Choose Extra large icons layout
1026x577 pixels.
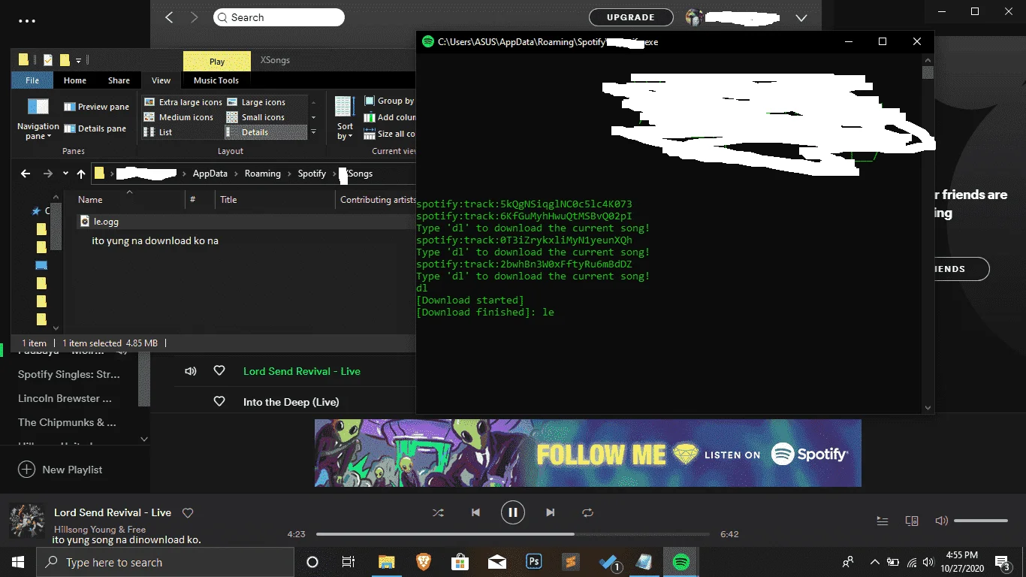pos(183,102)
